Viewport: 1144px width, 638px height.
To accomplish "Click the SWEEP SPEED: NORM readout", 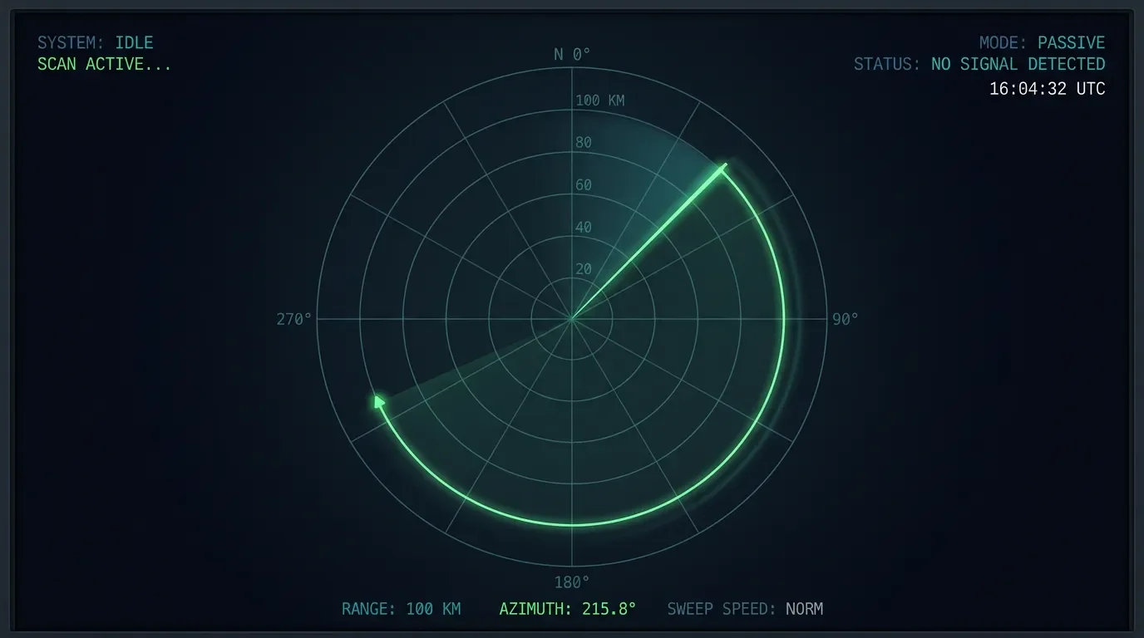I will tap(745, 609).
